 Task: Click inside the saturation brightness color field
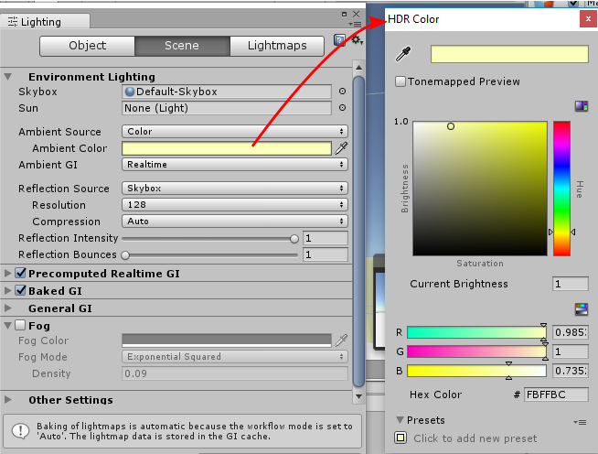point(480,189)
